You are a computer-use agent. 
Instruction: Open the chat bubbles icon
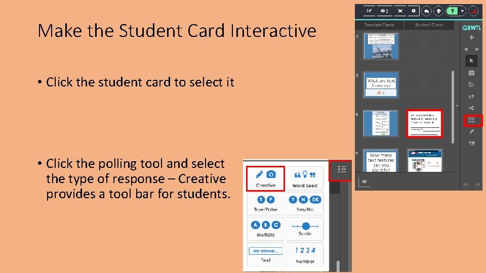(x=426, y=11)
